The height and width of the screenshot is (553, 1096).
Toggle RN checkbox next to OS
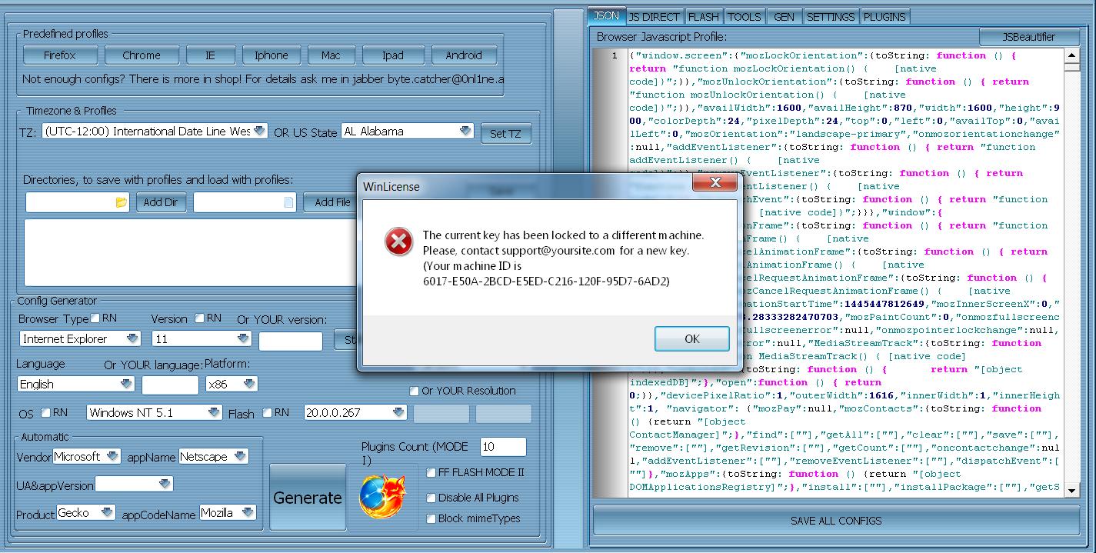tap(45, 412)
